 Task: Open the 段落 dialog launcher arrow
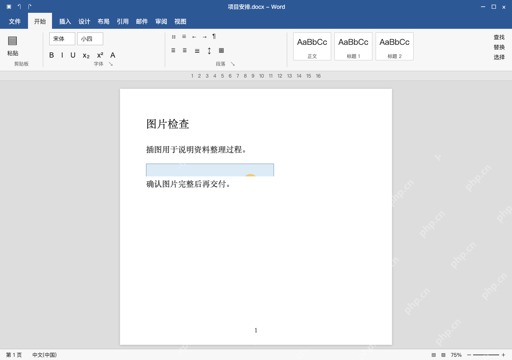233,64
